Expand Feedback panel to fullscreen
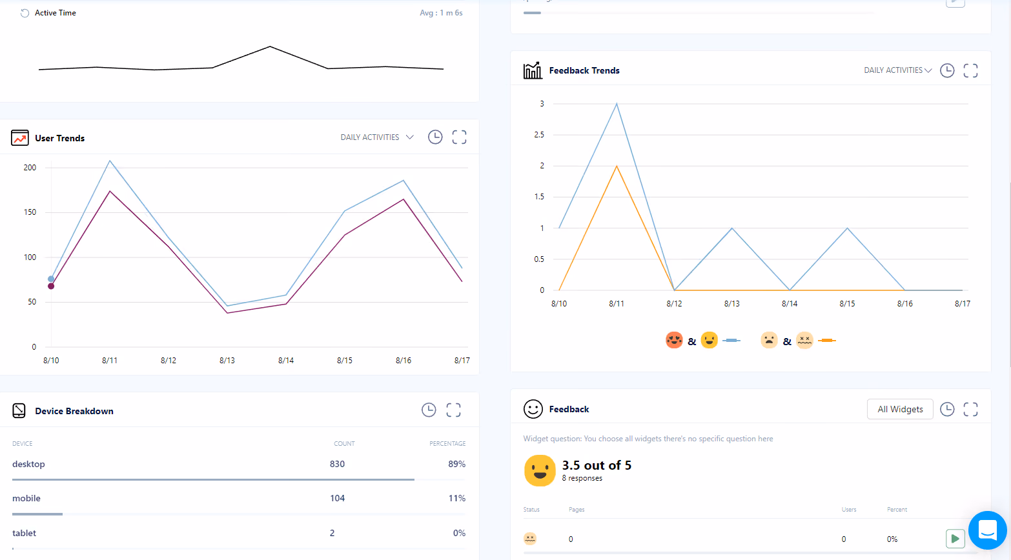The image size is (1011, 560). (x=970, y=409)
